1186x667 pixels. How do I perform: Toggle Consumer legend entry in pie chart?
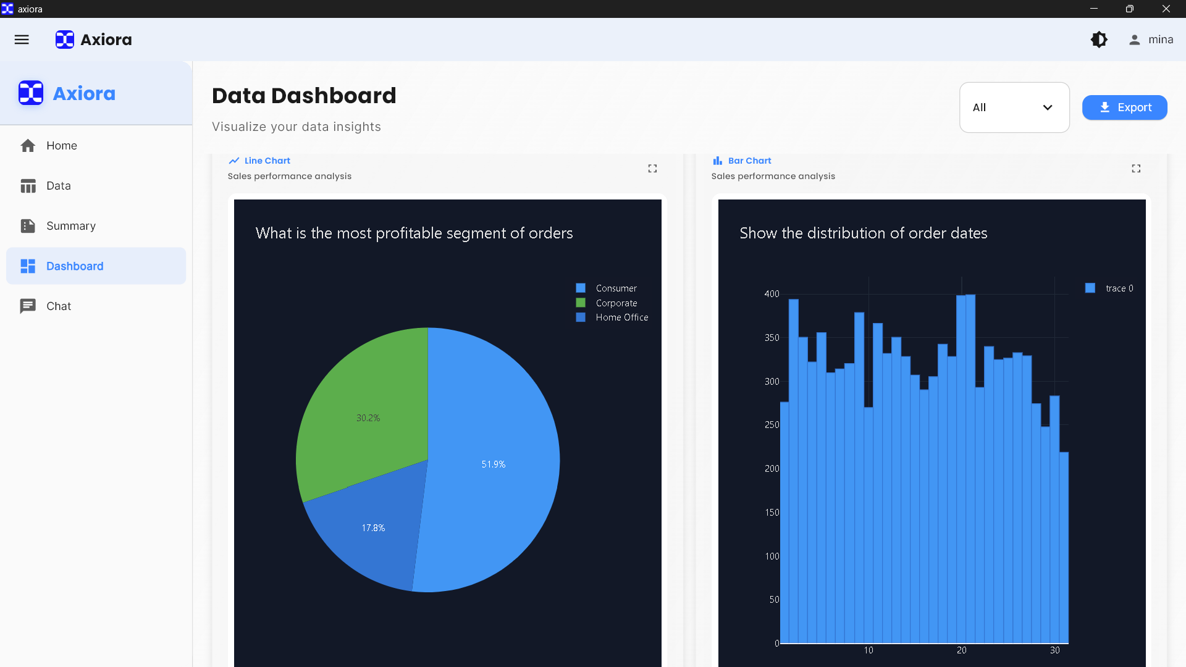click(616, 288)
